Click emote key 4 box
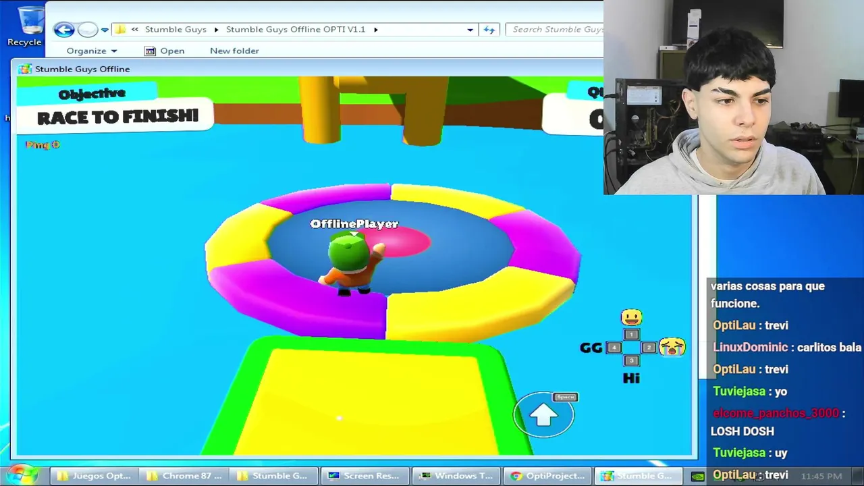 click(x=614, y=348)
